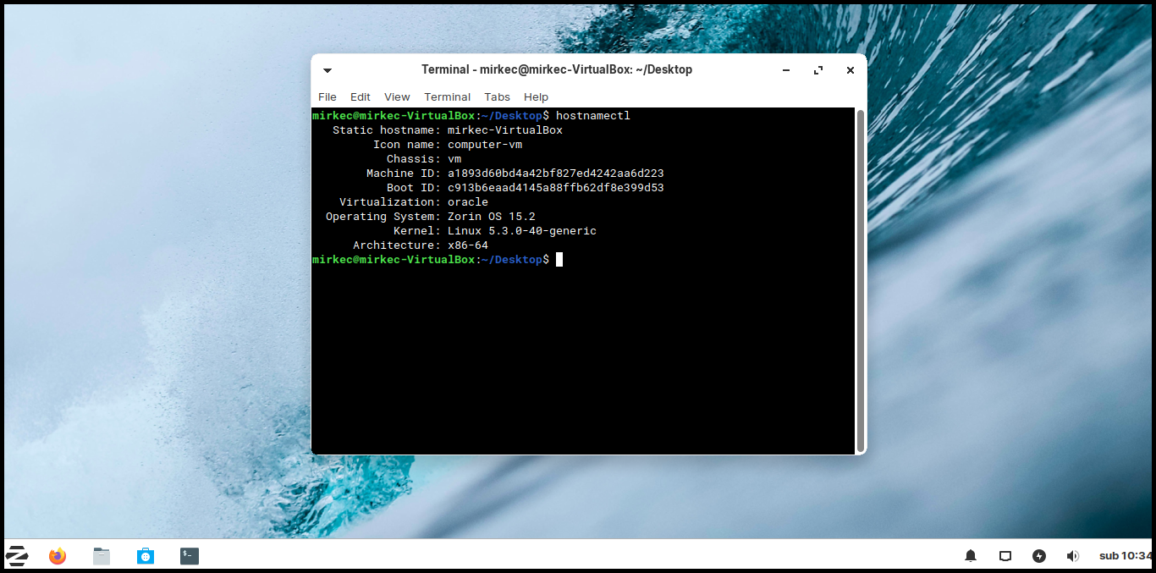This screenshot has height=573, width=1156.
Task: Open the Software store icon
Action: tap(146, 556)
